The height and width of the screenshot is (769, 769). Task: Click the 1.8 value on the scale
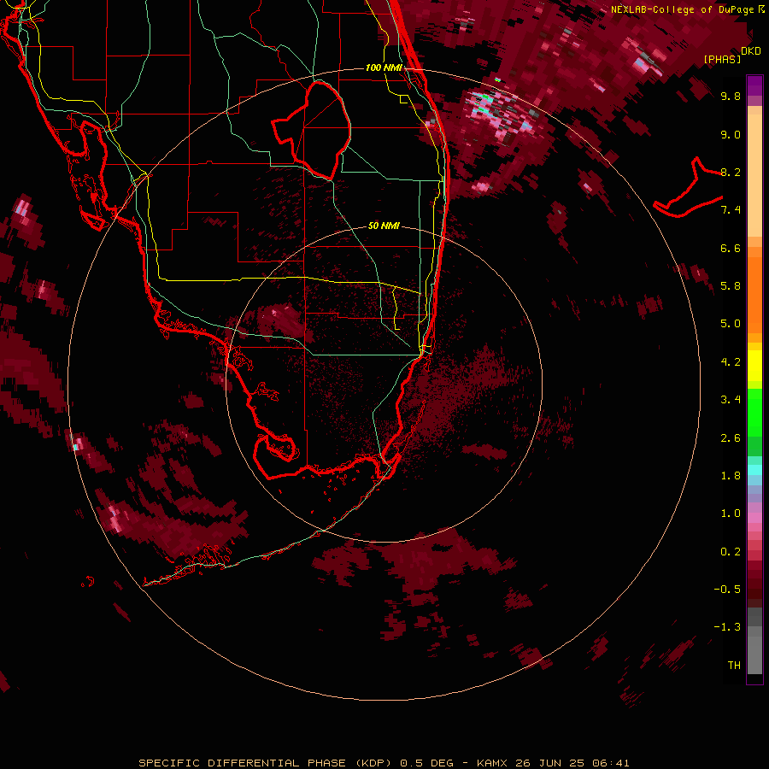[731, 476]
